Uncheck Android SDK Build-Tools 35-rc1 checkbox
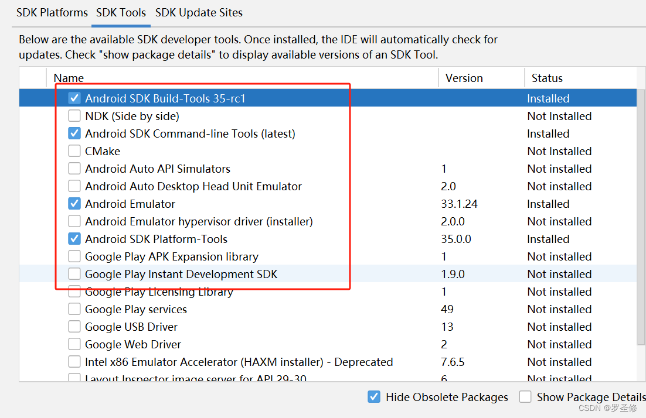646x418 pixels. click(74, 98)
